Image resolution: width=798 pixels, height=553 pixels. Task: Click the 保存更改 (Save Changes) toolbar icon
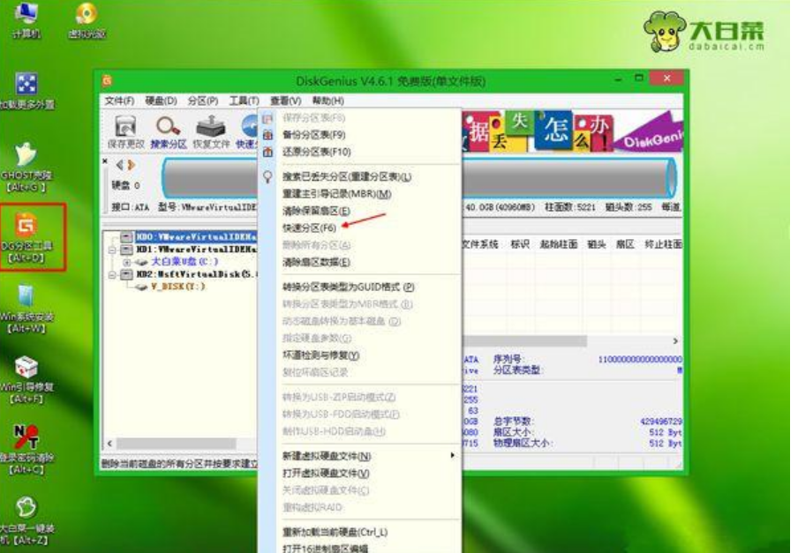[123, 131]
